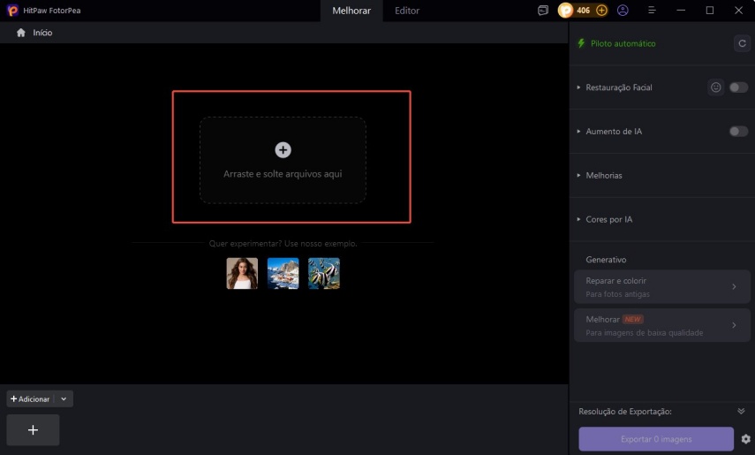This screenshot has width=755, height=455.
Task: Click the plus icon in the drop area
Action: tap(283, 150)
